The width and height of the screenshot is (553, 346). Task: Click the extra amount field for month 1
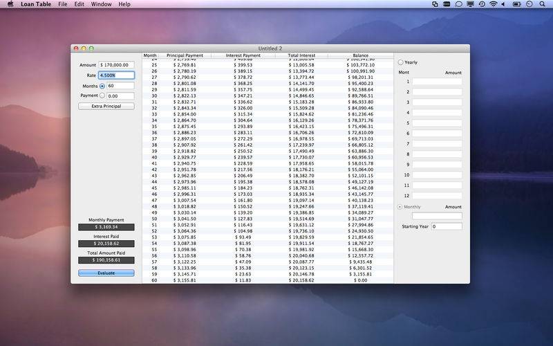point(437,82)
